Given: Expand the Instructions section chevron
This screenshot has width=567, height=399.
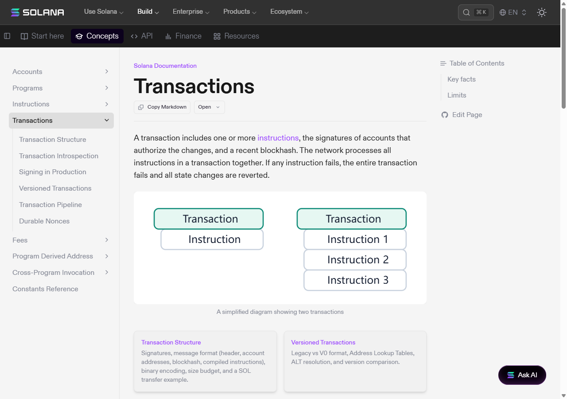Looking at the screenshot, I should tap(107, 104).
